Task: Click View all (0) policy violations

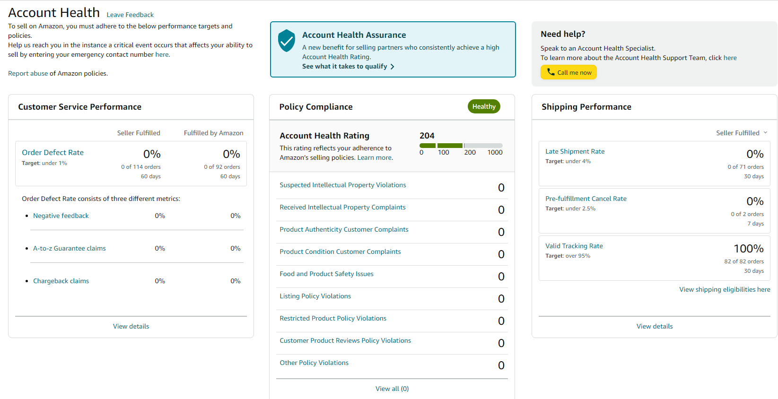Action: [392, 389]
